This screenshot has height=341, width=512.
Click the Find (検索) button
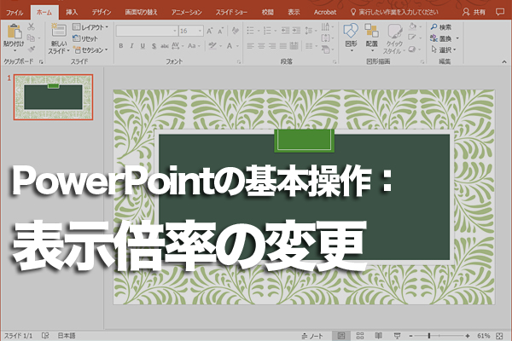[441, 27]
